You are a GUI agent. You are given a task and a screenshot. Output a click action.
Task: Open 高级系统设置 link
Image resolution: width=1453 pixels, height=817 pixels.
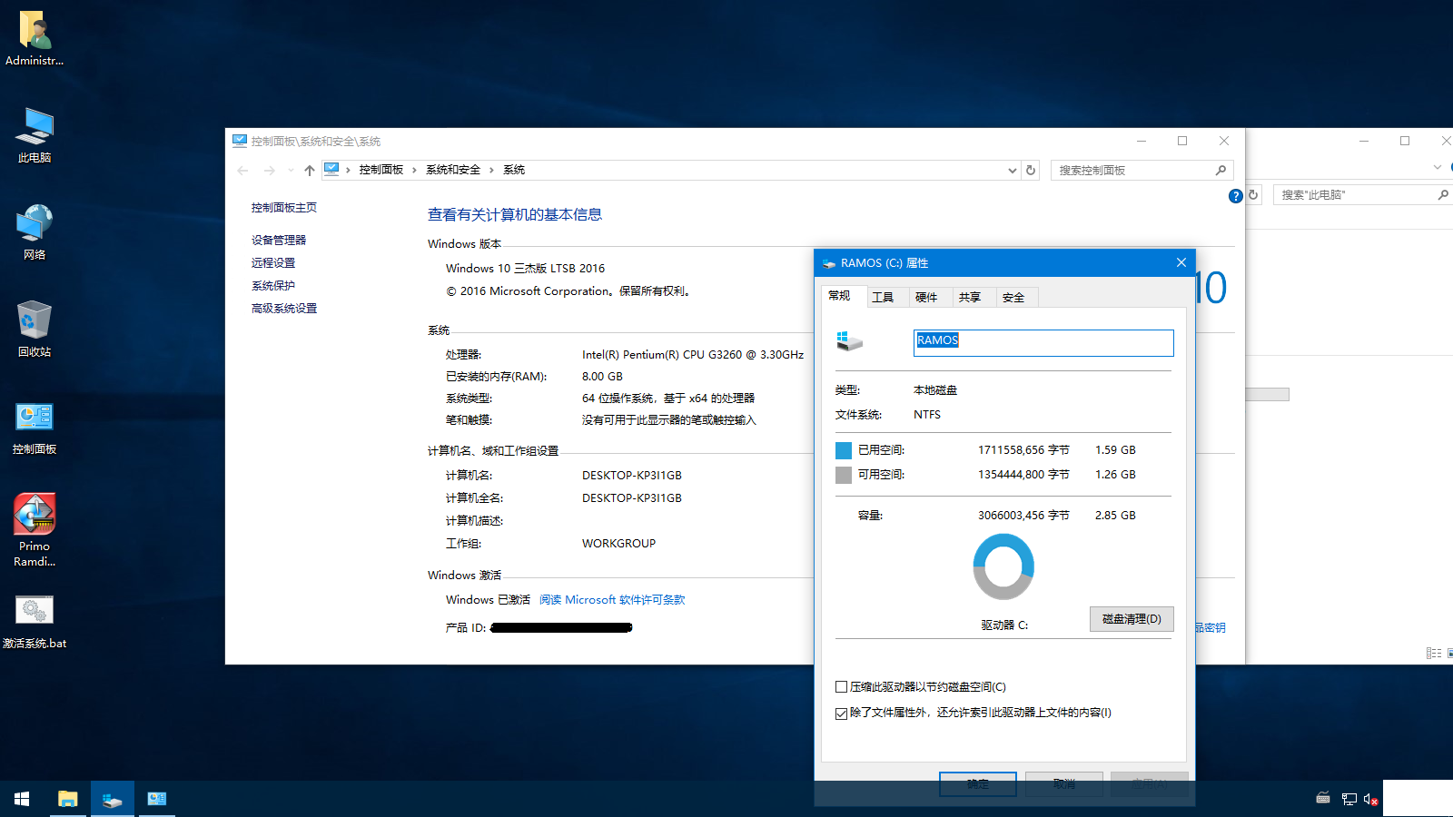point(284,309)
